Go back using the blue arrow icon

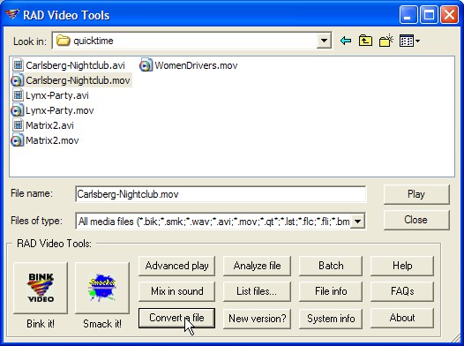point(346,41)
